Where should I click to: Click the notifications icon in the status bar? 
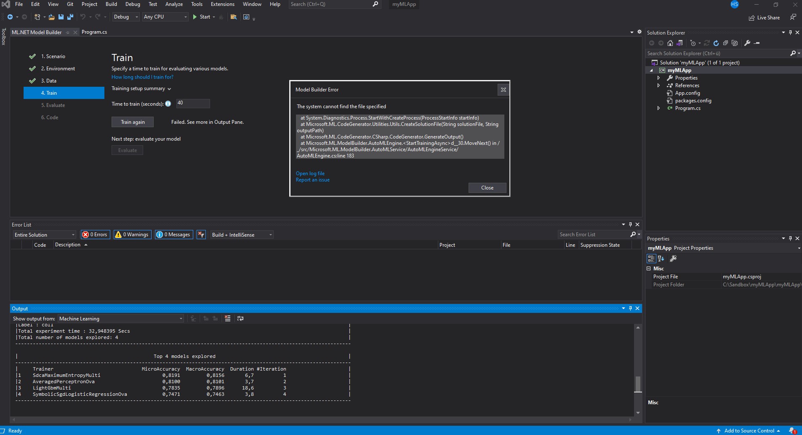coord(792,430)
